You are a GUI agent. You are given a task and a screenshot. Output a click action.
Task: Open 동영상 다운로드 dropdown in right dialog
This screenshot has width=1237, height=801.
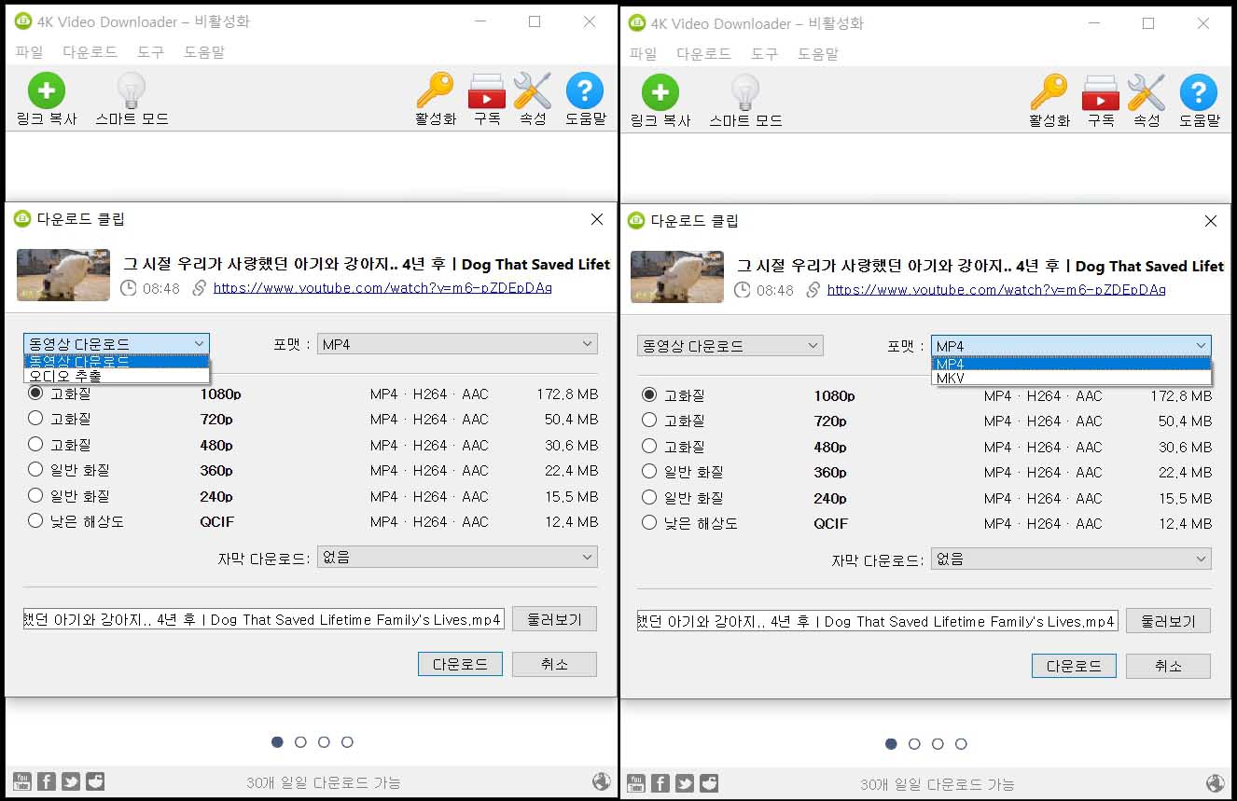[730, 346]
